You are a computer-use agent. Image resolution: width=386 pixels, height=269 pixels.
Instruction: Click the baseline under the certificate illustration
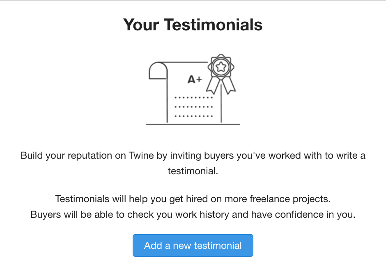pyautogui.click(x=193, y=124)
